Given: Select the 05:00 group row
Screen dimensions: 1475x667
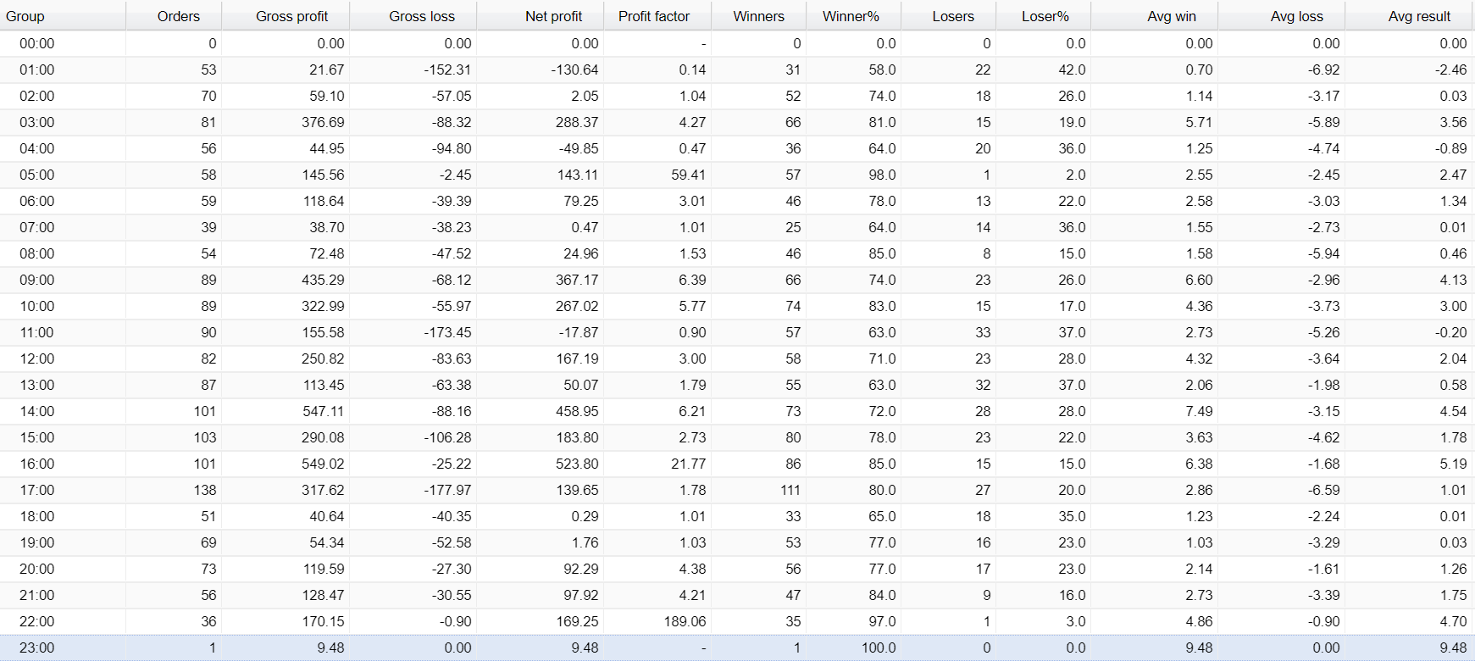Looking at the screenshot, I should 737,175.
